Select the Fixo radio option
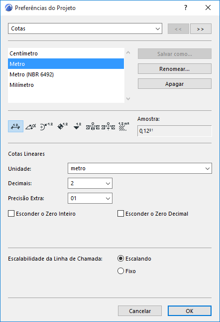220x322 pixels. pos(121,271)
